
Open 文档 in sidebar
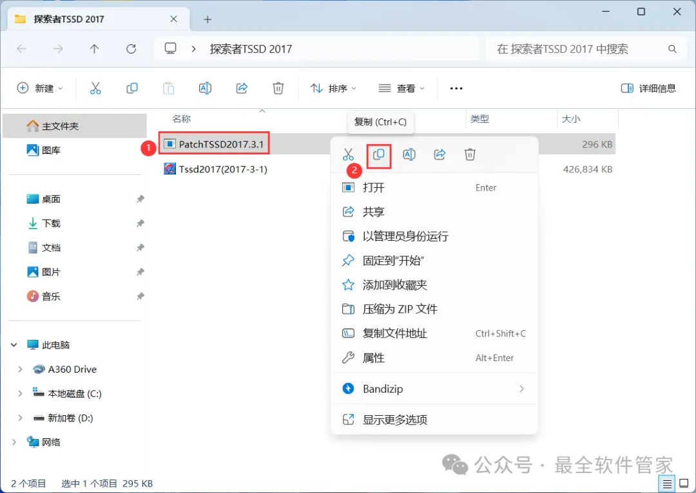(x=75, y=248)
